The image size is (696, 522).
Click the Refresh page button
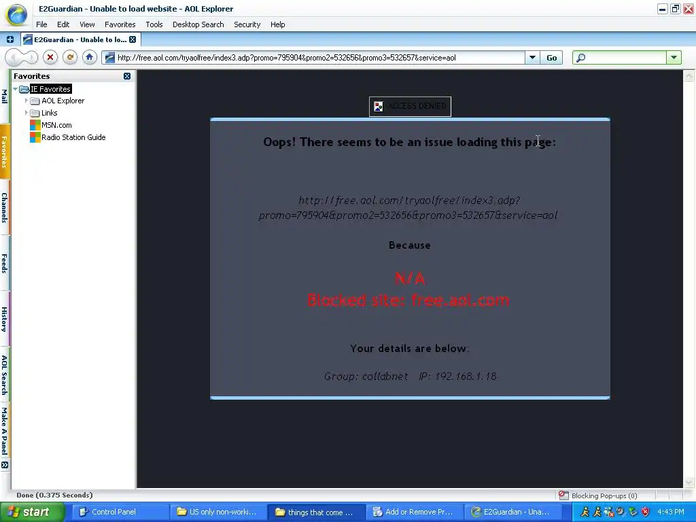(x=70, y=57)
